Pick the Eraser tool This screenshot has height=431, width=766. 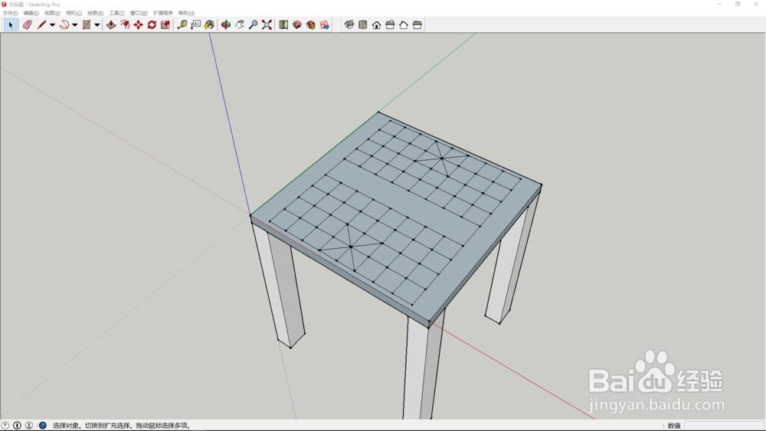point(28,25)
